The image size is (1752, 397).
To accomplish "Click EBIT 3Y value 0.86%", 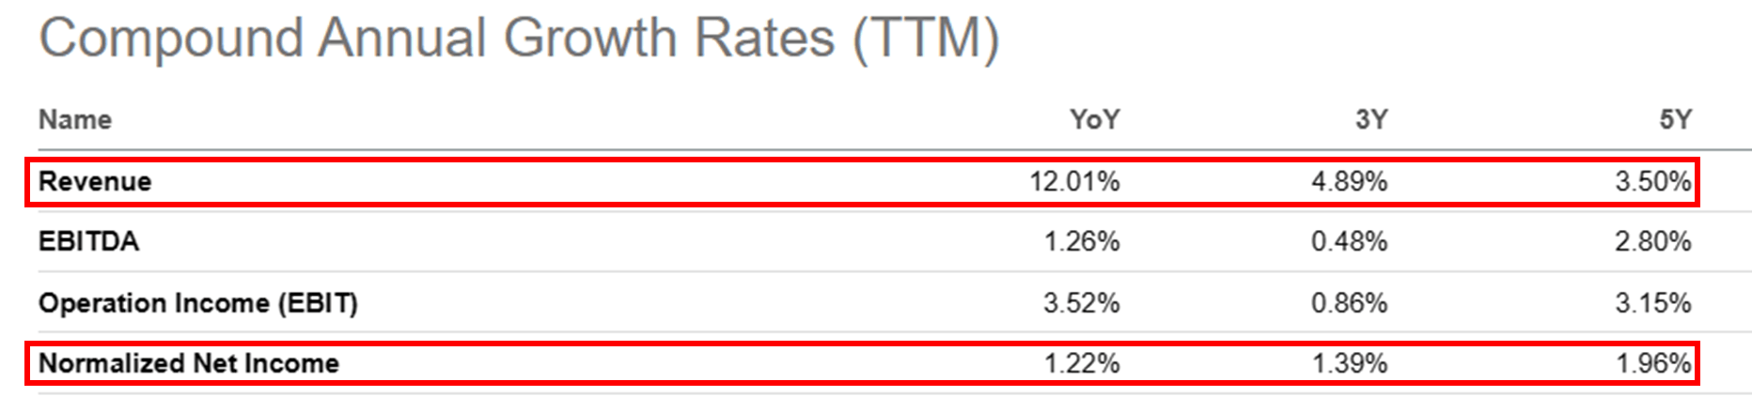I will click(x=1350, y=303).
